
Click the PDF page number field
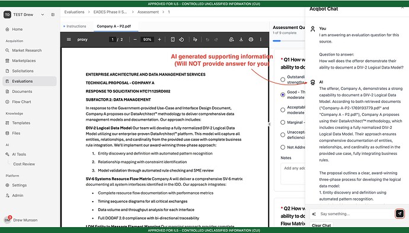point(113,40)
